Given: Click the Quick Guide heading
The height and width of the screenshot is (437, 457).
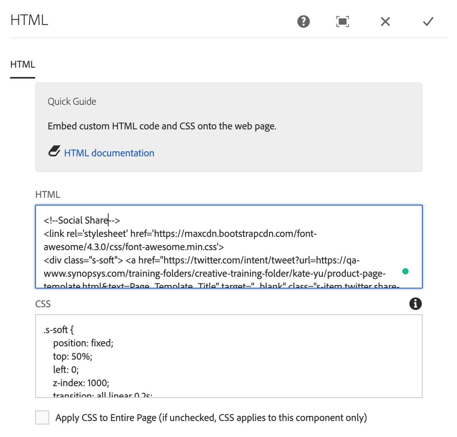Looking at the screenshot, I should click(72, 102).
